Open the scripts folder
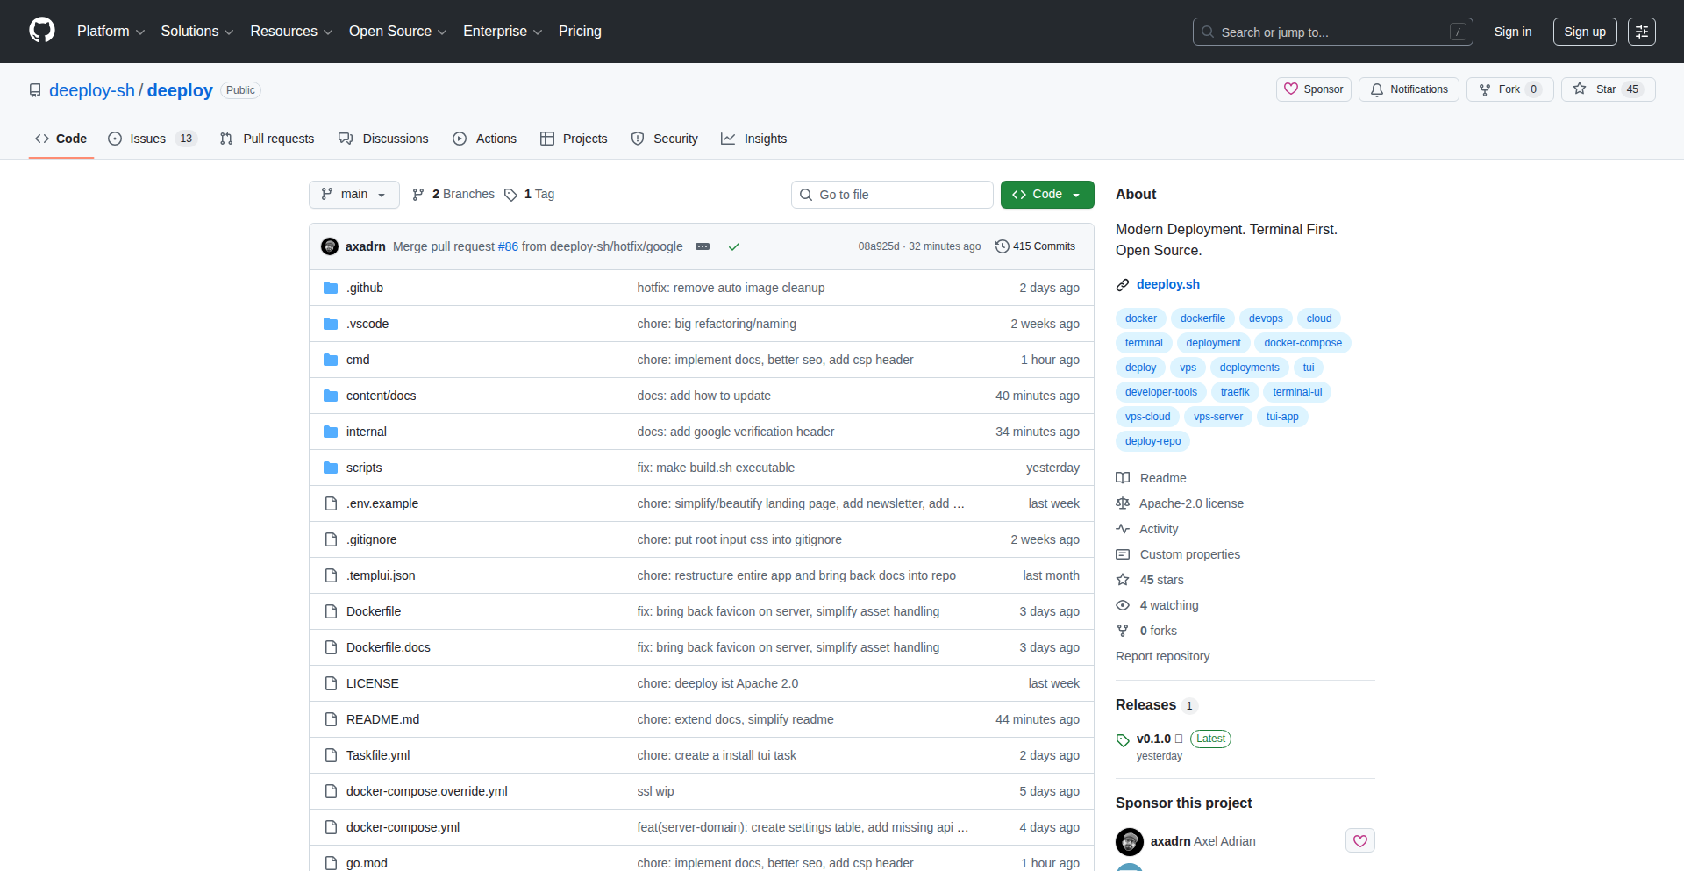The image size is (1684, 871). [x=364, y=468]
